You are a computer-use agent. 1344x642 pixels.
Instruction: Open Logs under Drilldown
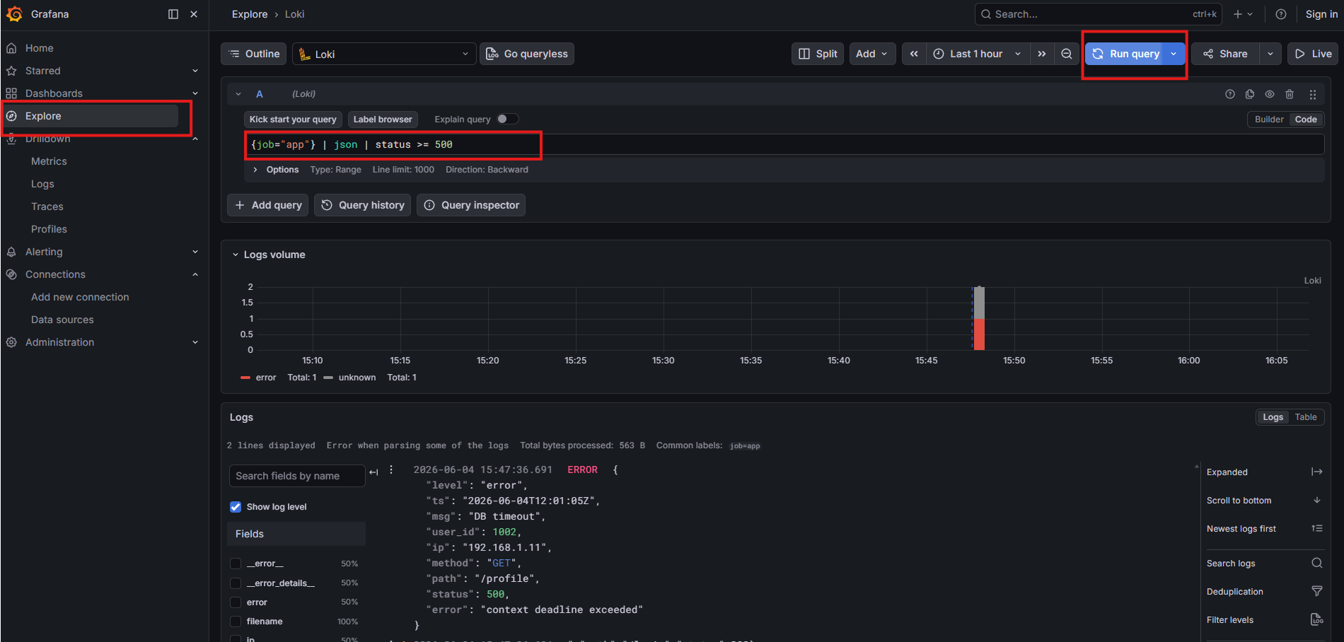coord(42,184)
